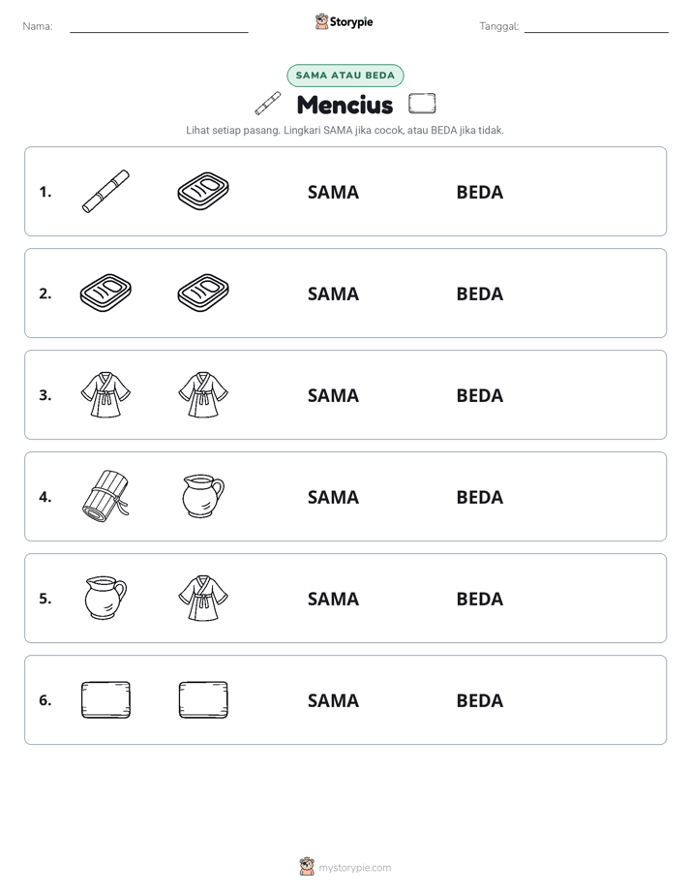This screenshot has width=691, height=895.
Task: Choose SAMA for question 2
Action: coord(333,293)
